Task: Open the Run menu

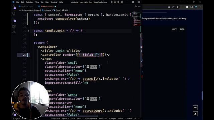Action: point(47,2)
